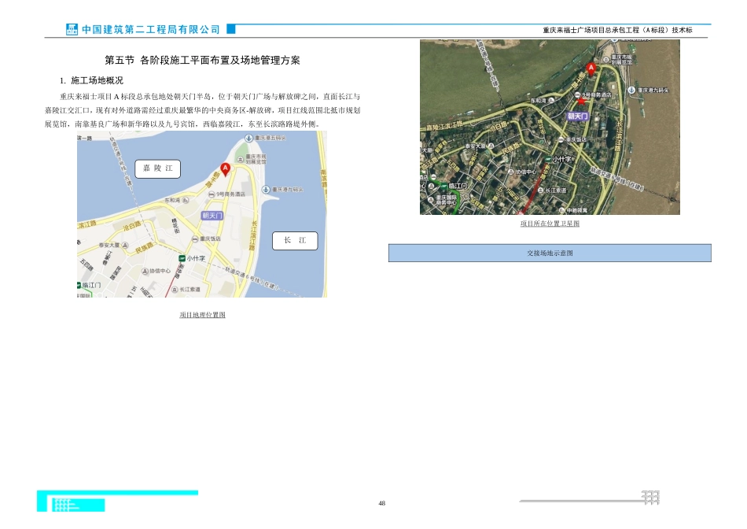Screen dimensions: 747x529
Task: Click the 民族路 road label on the street map
Action: [x=145, y=248]
